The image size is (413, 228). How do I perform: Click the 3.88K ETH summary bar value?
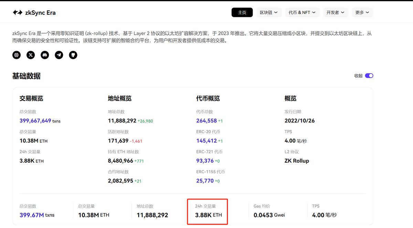point(209,215)
